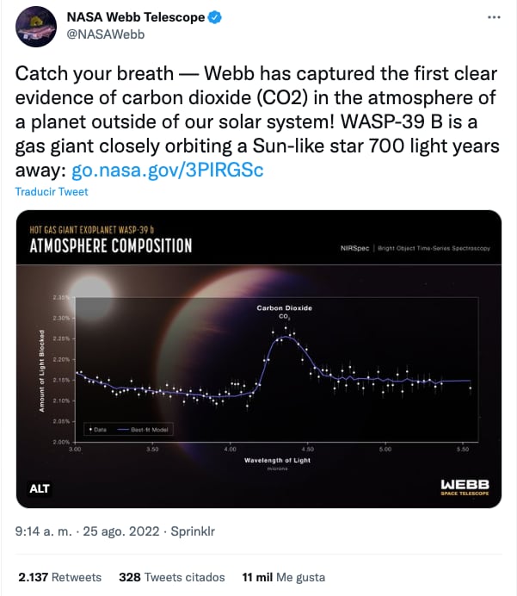517x596 pixels.
Task: Click the Webb Space Telescope logo in image
Action: coord(465,487)
